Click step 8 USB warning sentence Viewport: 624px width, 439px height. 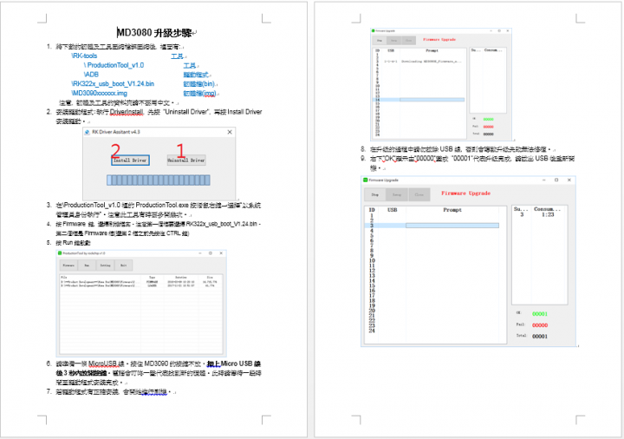(460, 149)
